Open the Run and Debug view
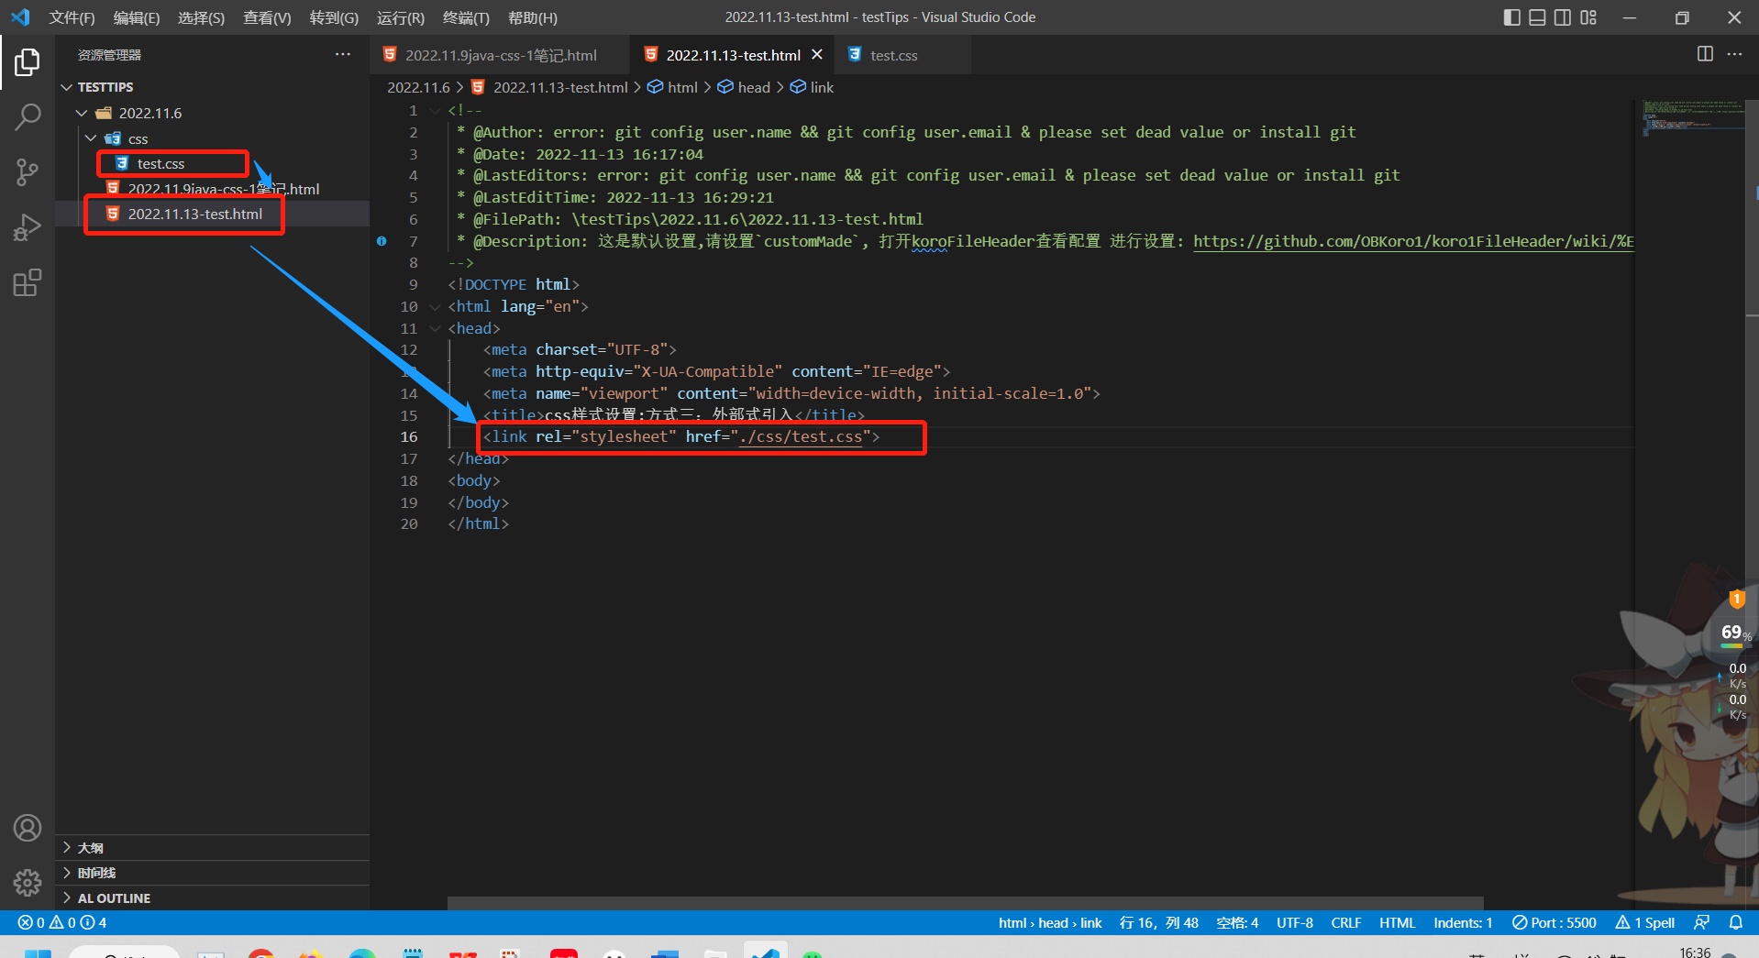Screen dimensions: 1759x958 pyautogui.click(x=28, y=227)
